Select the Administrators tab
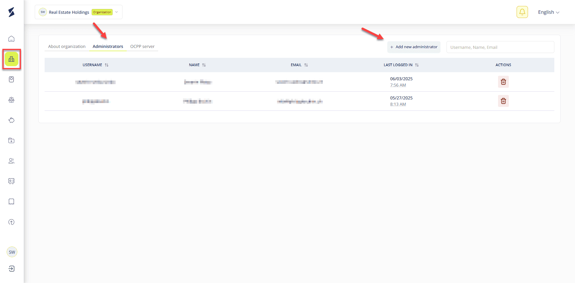The height and width of the screenshot is (283, 575). click(x=108, y=46)
